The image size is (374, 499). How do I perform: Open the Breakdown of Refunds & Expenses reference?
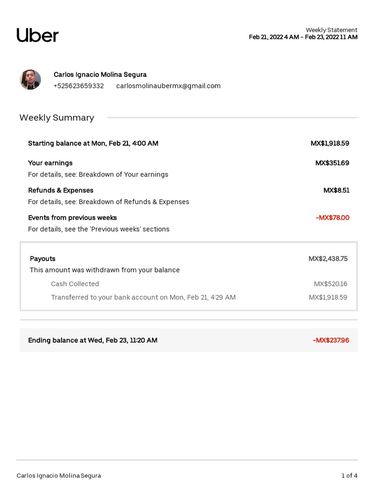click(134, 202)
